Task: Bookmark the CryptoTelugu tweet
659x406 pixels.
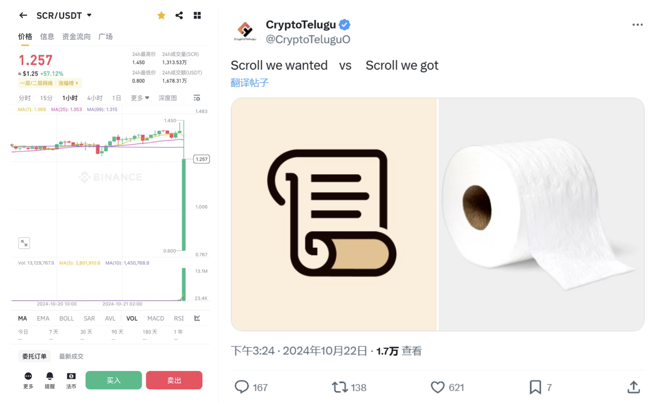Action: tap(535, 387)
